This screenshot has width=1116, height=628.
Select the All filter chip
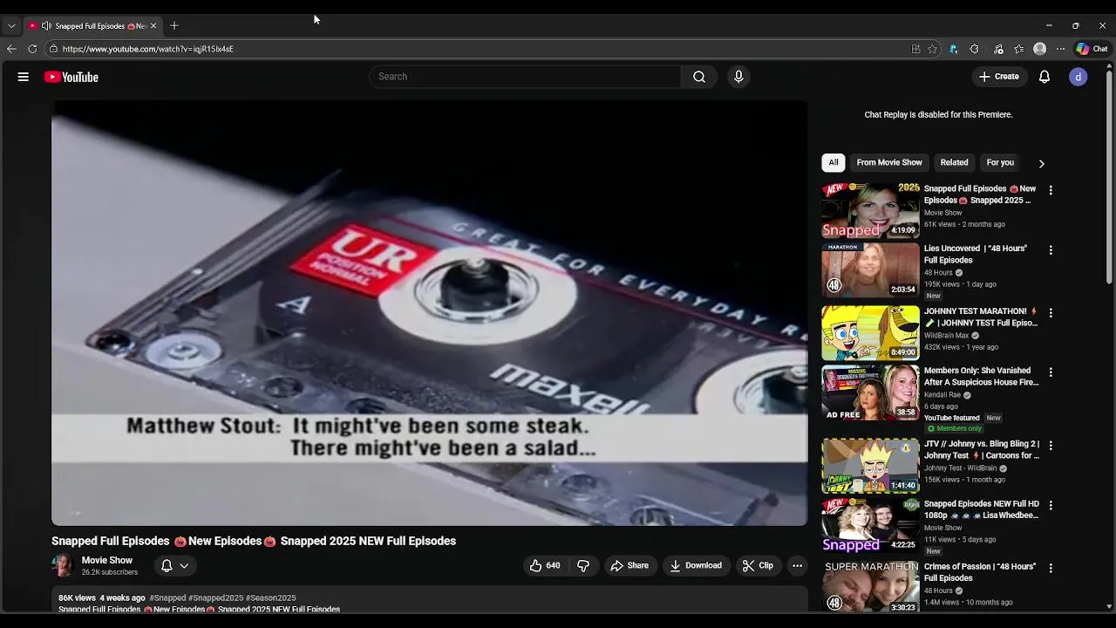point(834,162)
